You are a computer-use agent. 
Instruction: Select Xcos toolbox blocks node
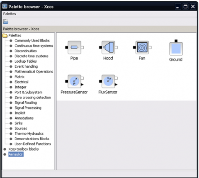[23, 149]
